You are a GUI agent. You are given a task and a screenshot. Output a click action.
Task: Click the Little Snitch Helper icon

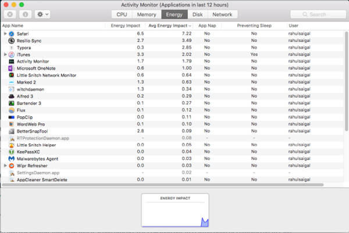click(x=12, y=145)
